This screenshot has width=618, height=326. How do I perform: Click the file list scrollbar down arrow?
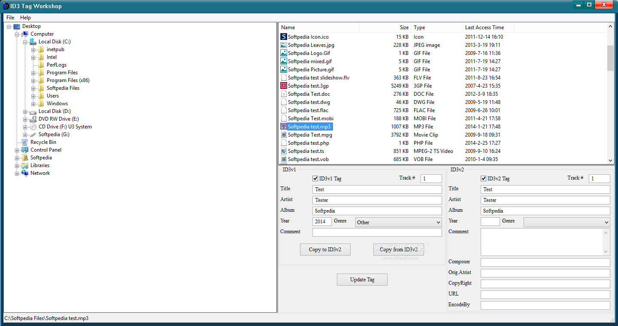pos(611,160)
